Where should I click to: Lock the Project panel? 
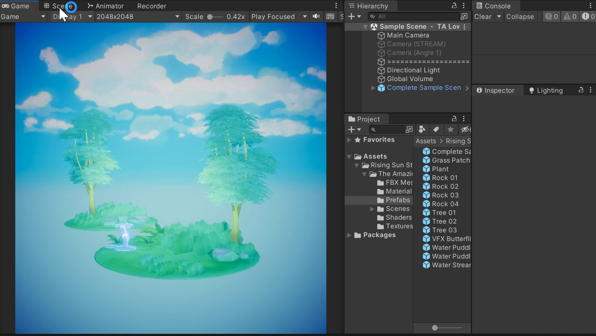[x=454, y=119]
